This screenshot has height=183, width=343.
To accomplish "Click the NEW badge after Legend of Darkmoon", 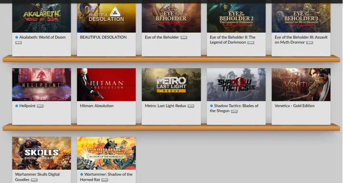I will (251, 43).
